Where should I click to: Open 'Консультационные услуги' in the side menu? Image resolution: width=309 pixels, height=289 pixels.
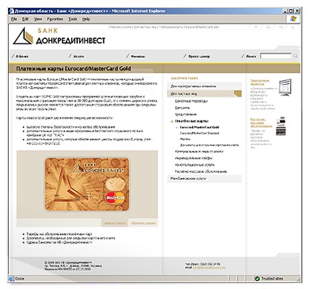pos(195,165)
